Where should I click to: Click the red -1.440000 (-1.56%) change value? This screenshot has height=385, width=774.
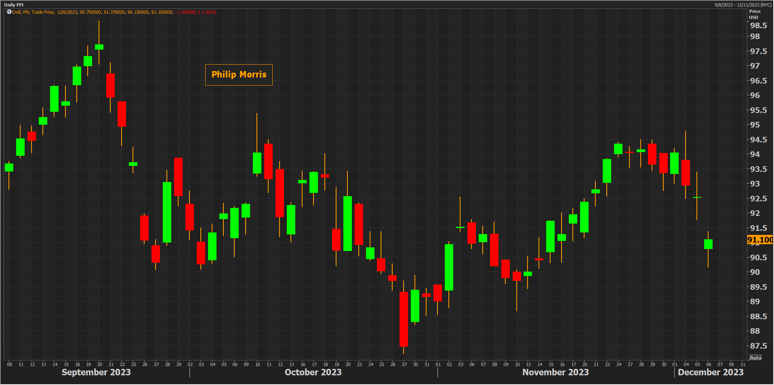tap(196, 12)
